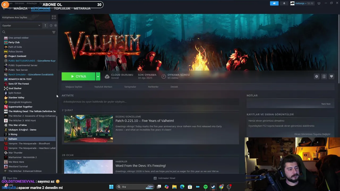This screenshot has width=340, height=191.
Task: Click the play time clock icon
Action: (x=164, y=76)
